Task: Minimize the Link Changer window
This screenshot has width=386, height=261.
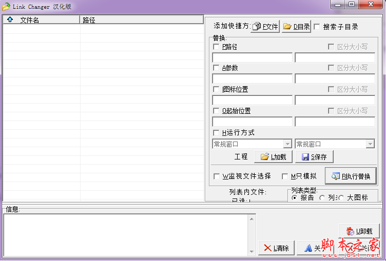Action: coord(338,5)
